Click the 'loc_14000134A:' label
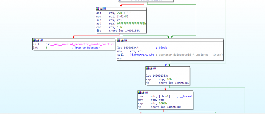 [128, 48]
